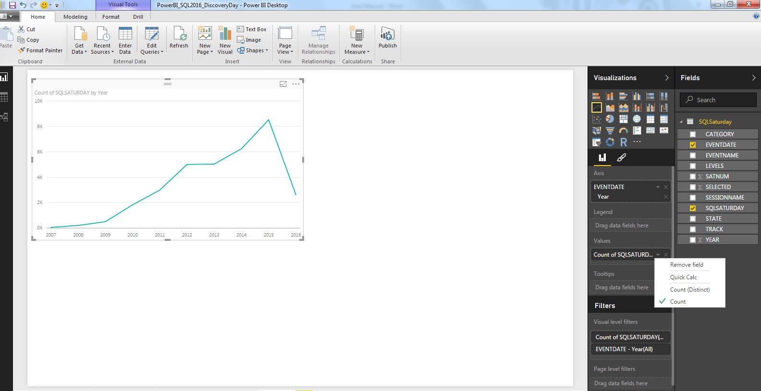Insert a Text Box
The height and width of the screenshot is (391, 761).
[x=252, y=29]
